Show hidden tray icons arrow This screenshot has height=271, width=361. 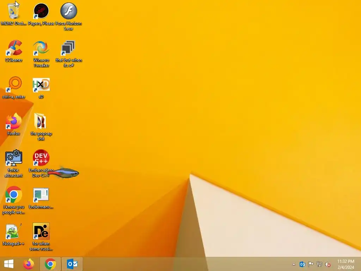pos(294,264)
